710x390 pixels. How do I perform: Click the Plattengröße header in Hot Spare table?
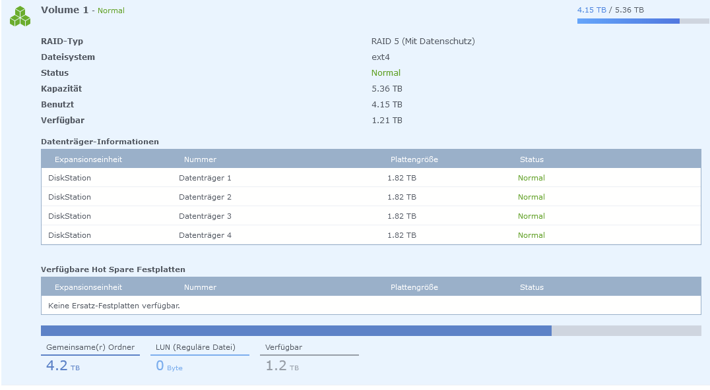(414, 287)
